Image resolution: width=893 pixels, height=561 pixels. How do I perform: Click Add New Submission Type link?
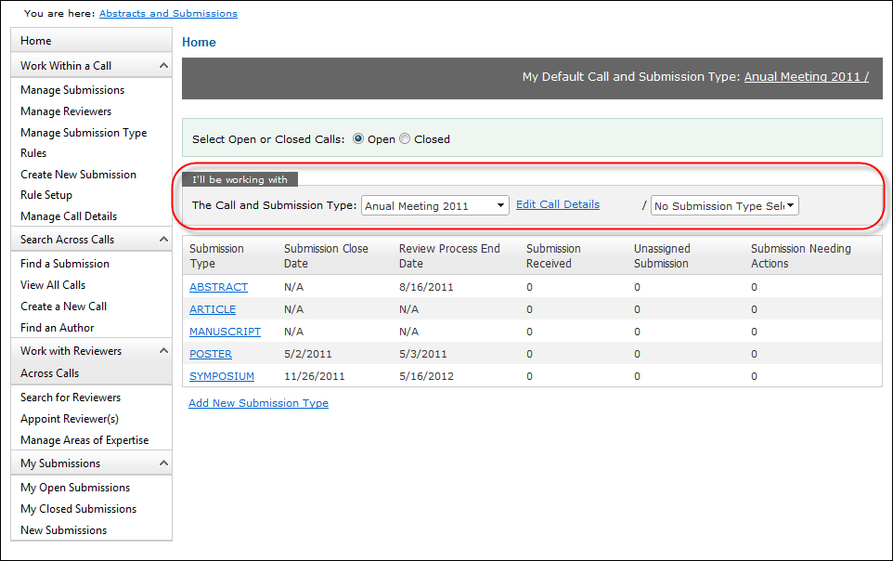(x=258, y=403)
